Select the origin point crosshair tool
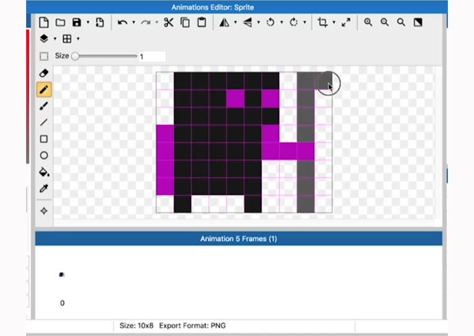Screen dimensions: 474x336 click(x=44, y=211)
